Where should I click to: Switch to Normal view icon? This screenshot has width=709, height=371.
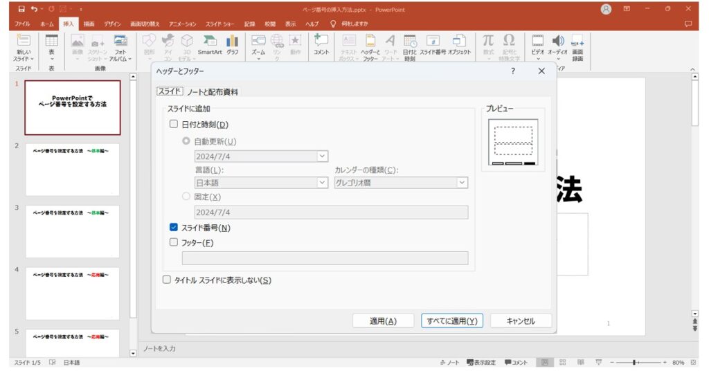545,363
